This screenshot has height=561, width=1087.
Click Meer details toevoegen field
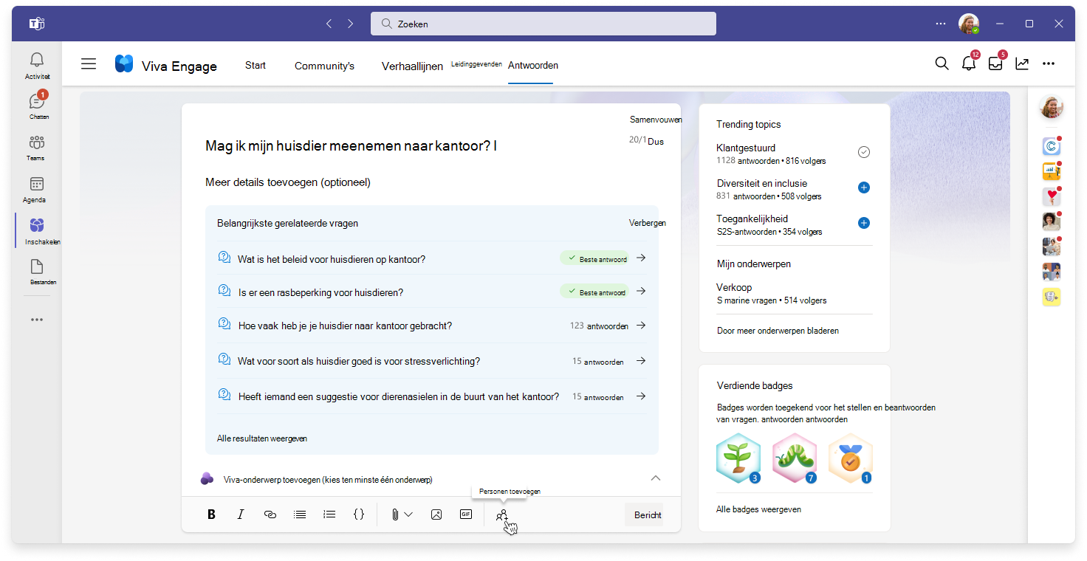[288, 182]
